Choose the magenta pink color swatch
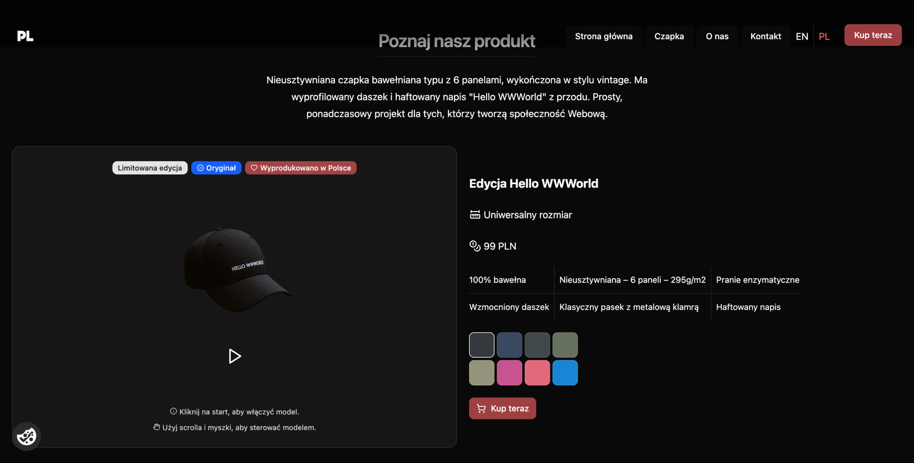Image resolution: width=914 pixels, height=463 pixels. tap(509, 373)
